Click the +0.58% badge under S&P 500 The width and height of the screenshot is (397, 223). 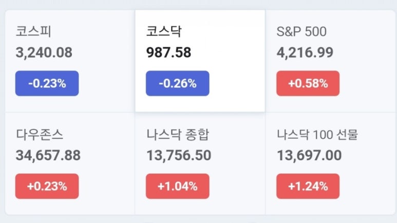[x=308, y=83]
